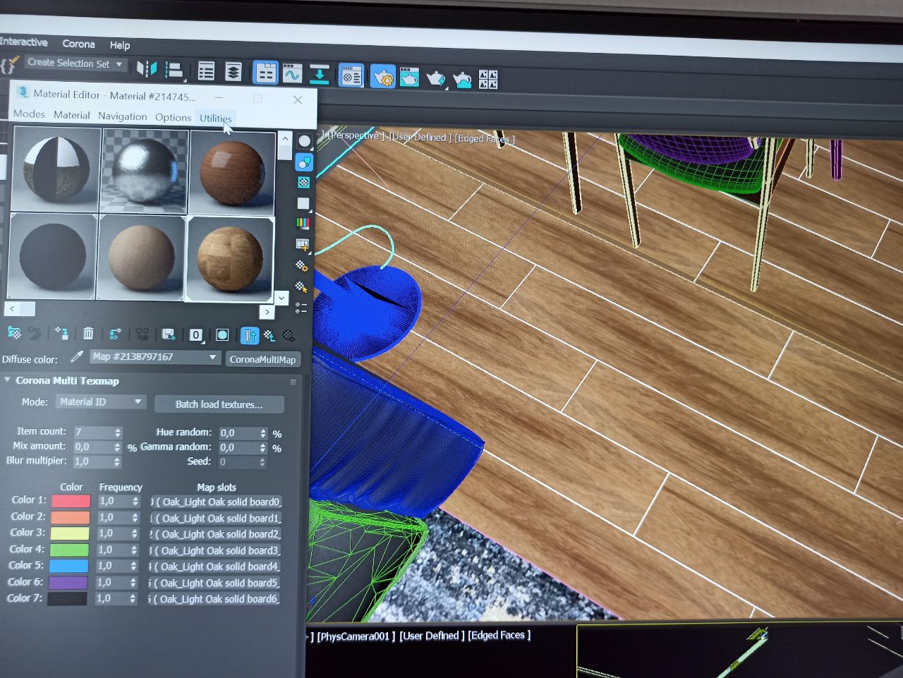Open the Layer Explorer icon
This screenshot has width=903, height=678.
pyautogui.click(x=234, y=71)
